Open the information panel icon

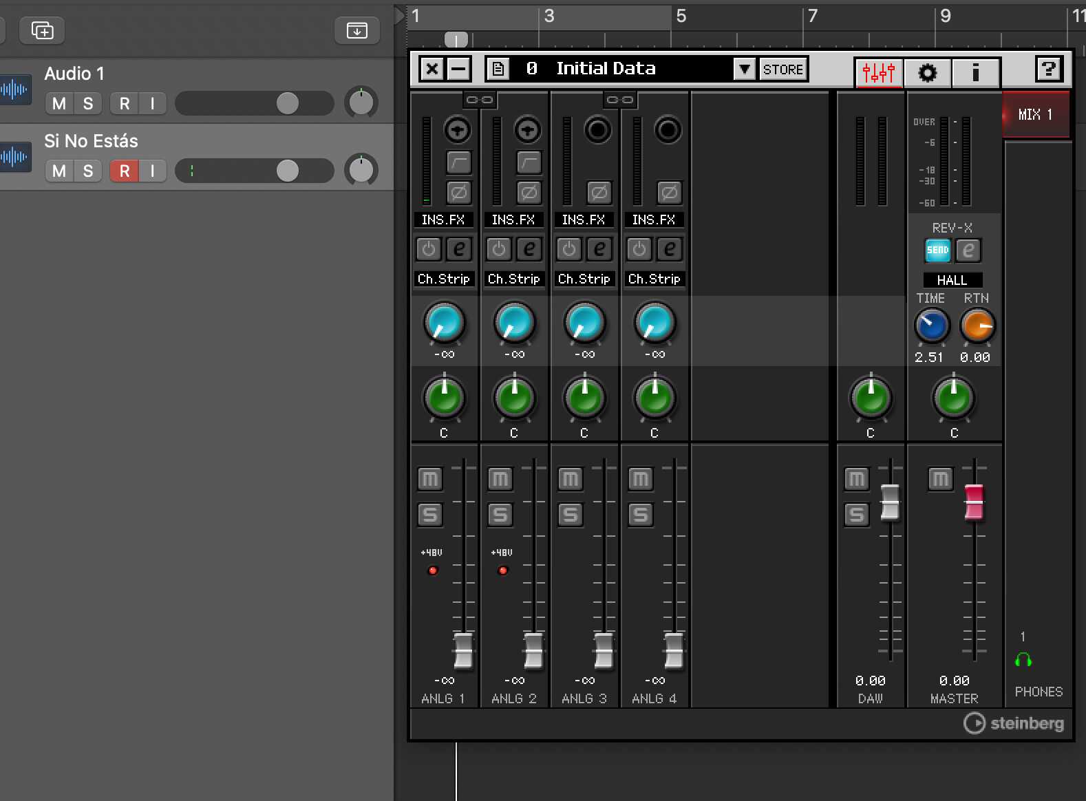click(x=975, y=72)
